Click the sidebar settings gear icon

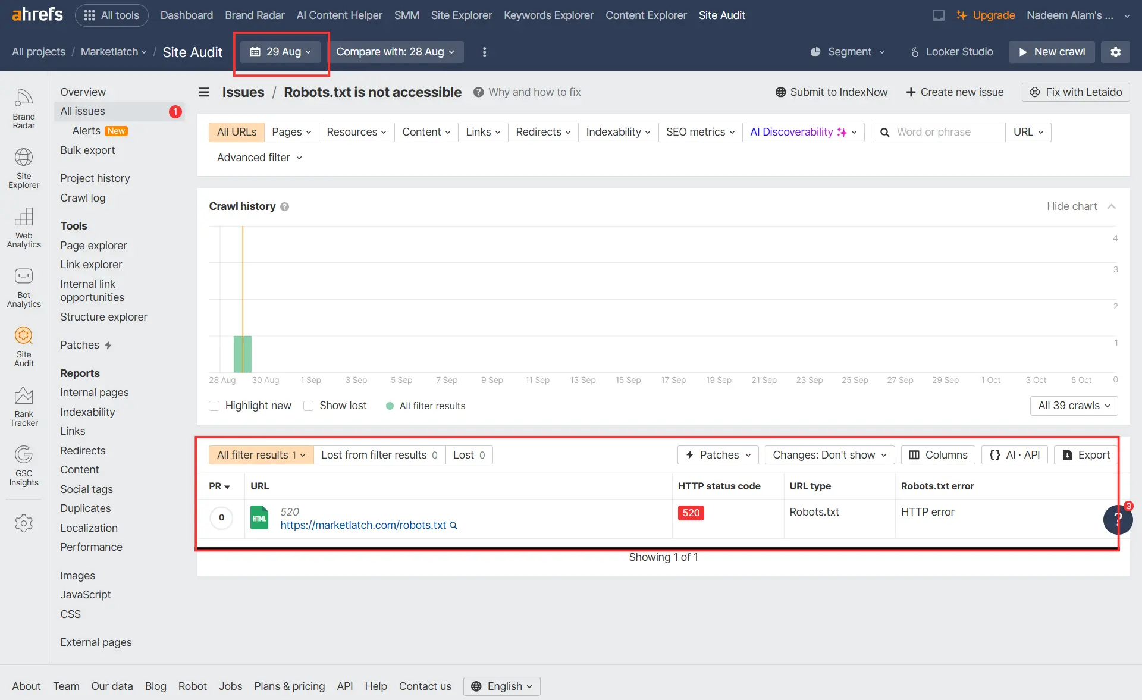[24, 523]
